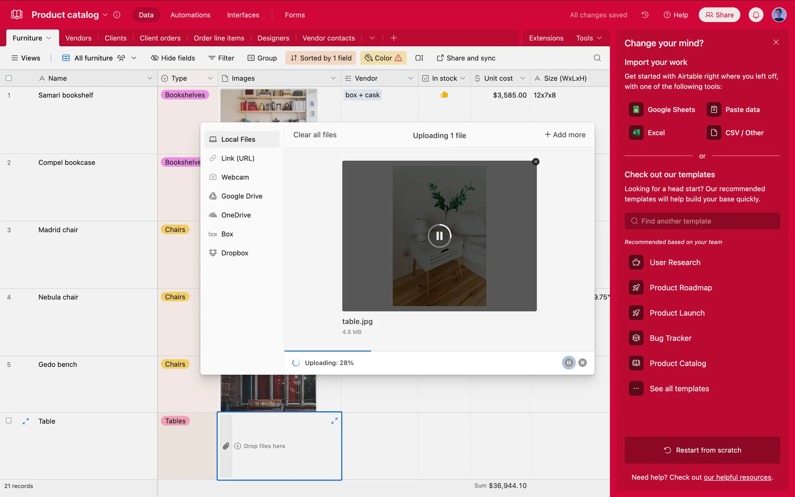Select Google Drive upload source
The width and height of the screenshot is (795, 497).
coord(241,196)
